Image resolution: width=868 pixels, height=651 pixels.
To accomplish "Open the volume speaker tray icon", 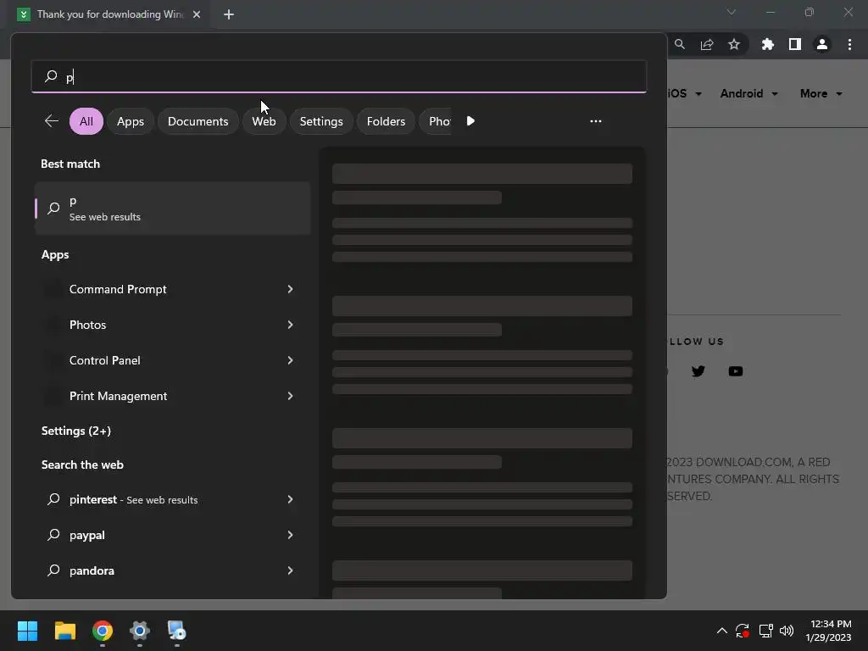I will tap(786, 631).
